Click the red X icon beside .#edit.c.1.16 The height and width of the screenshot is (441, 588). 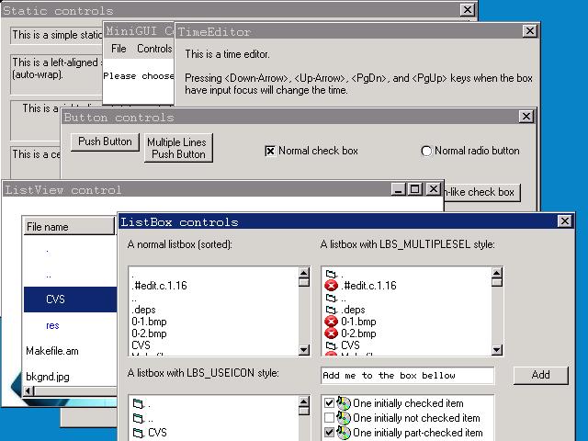(x=331, y=286)
